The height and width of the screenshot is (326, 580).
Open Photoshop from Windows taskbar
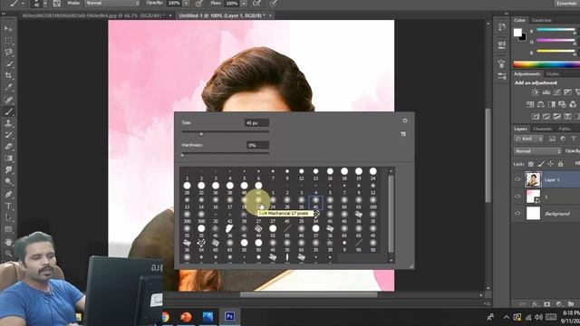point(229,316)
